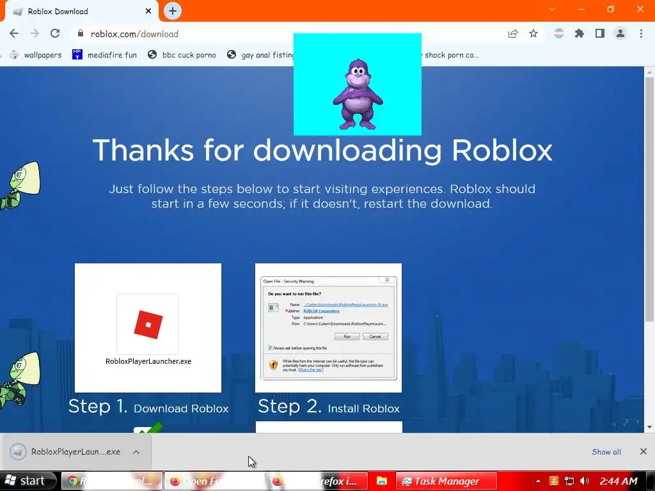Open the downloaded RobloxPlayerLauncher exe item

(x=67, y=452)
